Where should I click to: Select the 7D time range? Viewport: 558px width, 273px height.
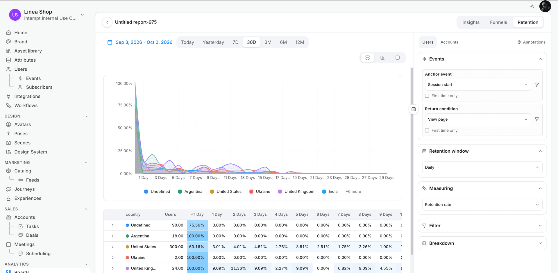pos(235,42)
